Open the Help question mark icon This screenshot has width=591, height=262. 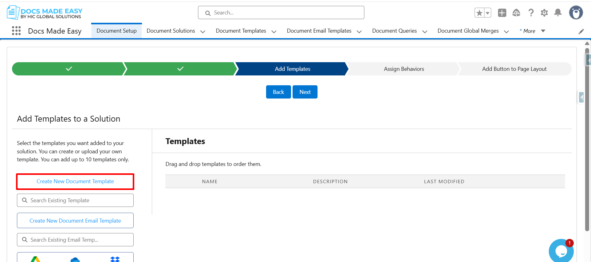pyautogui.click(x=531, y=13)
